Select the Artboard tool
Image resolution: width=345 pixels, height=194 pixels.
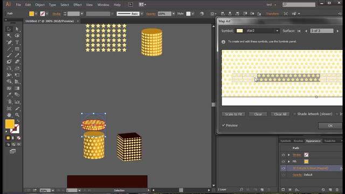tap(9, 108)
